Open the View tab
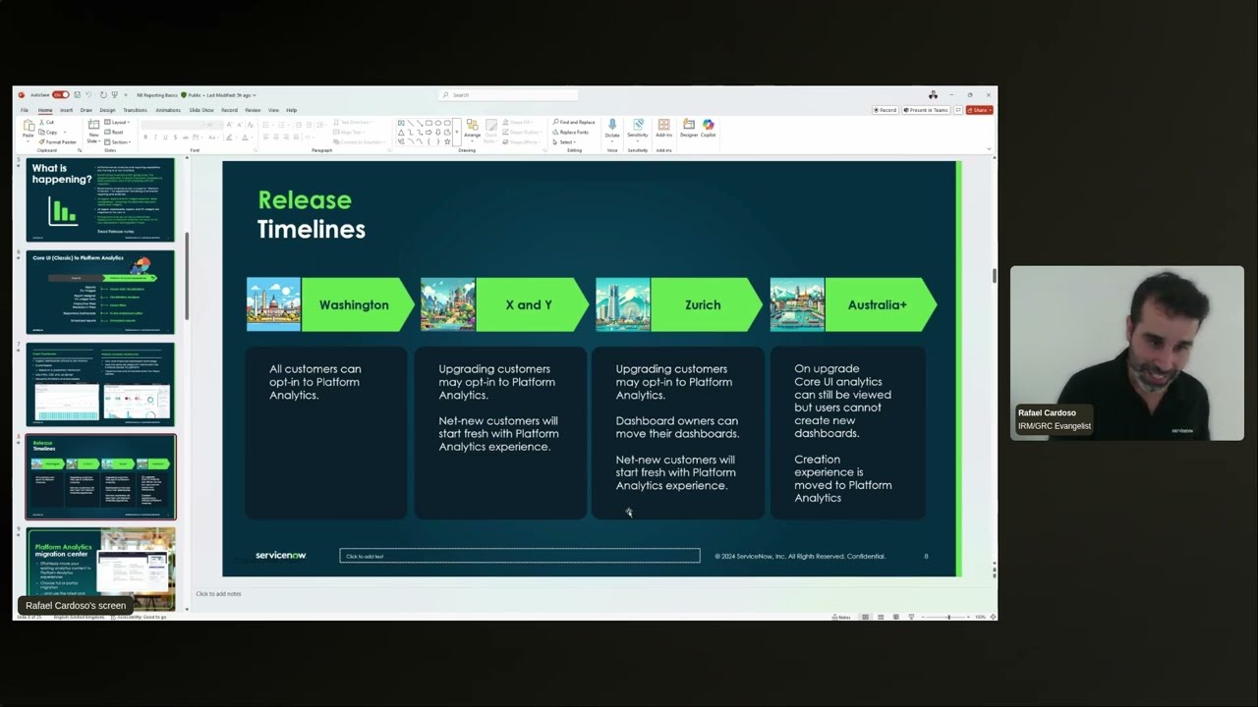The height and width of the screenshot is (707, 1258). coord(273,110)
